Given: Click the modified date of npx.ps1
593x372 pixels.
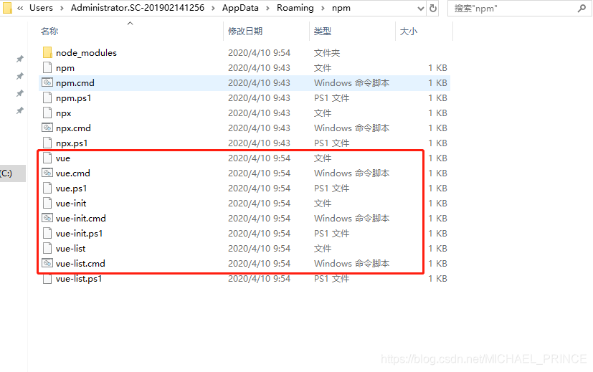Looking at the screenshot, I should pos(259,143).
